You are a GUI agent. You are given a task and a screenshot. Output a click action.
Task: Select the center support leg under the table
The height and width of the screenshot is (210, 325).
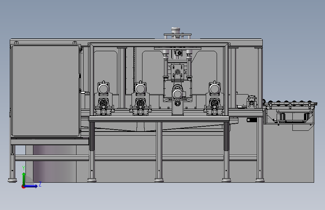click(159, 151)
